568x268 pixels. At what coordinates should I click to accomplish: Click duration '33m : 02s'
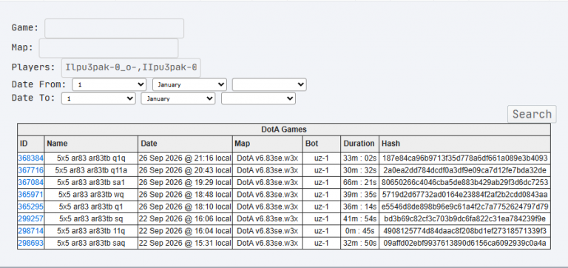pos(359,158)
